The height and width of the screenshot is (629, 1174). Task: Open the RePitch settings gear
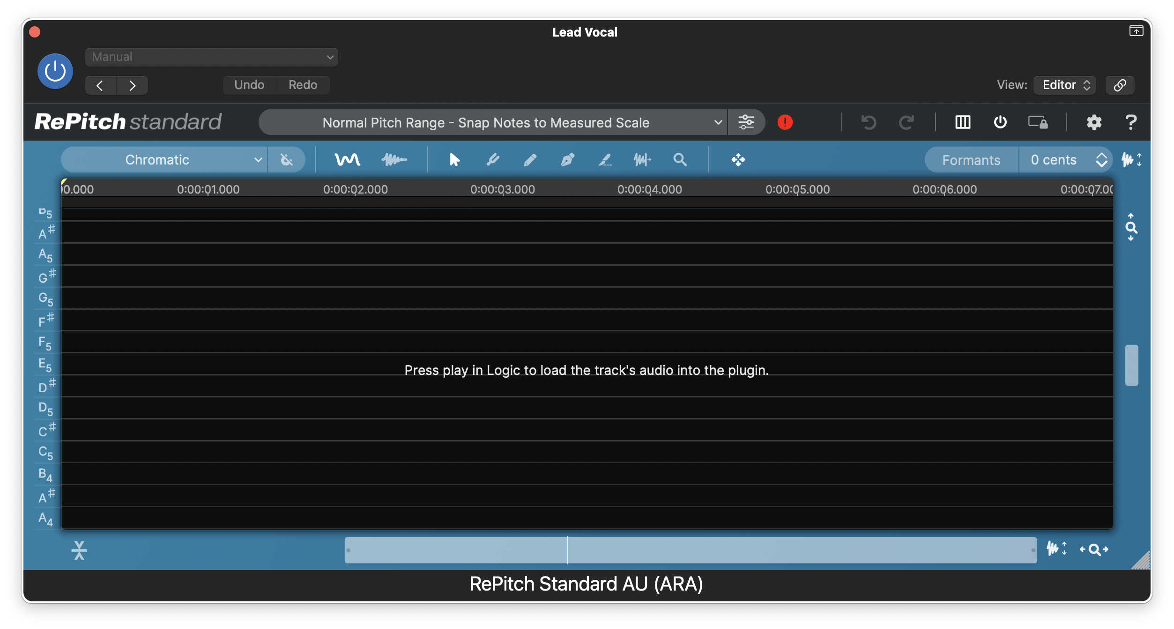coord(1093,122)
